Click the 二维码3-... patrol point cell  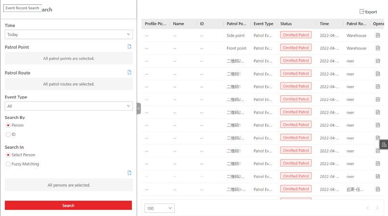(x=236, y=190)
